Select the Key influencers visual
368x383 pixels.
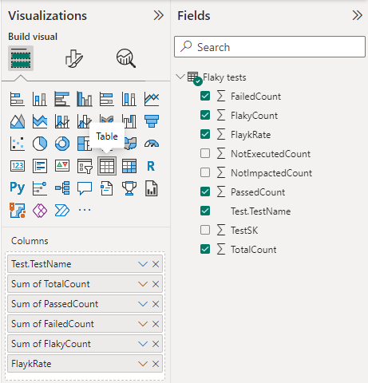click(40, 188)
